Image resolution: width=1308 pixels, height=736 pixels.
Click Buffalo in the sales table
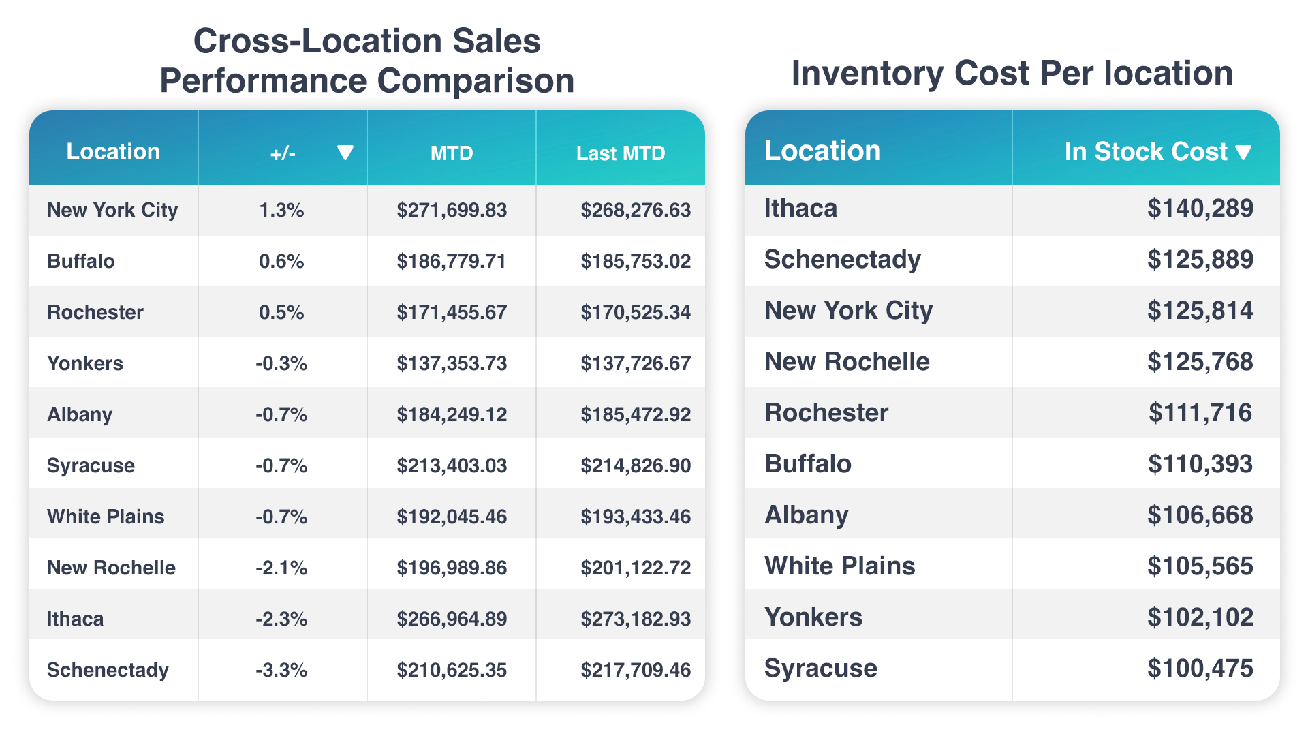(81, 261)
